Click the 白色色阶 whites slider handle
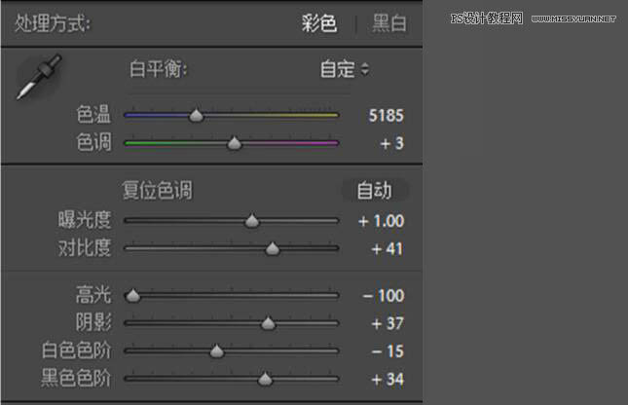Viewport: 628px width, 405px height. click(216, 351)
